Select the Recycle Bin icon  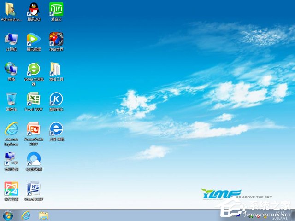pyautogui.click(x=11, y=99)
